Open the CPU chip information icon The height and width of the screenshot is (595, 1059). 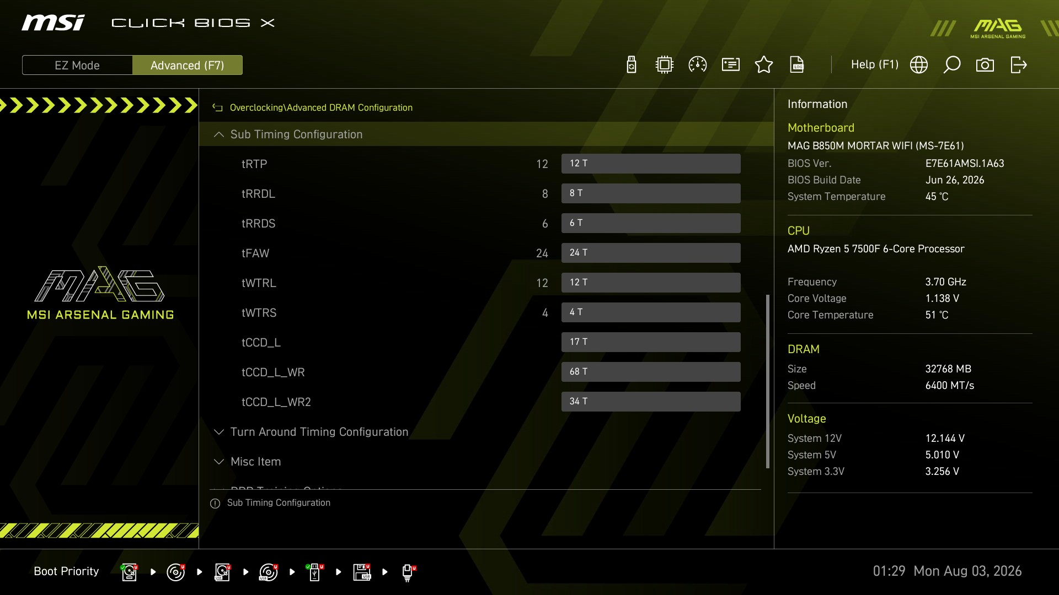tap(665, 65)
